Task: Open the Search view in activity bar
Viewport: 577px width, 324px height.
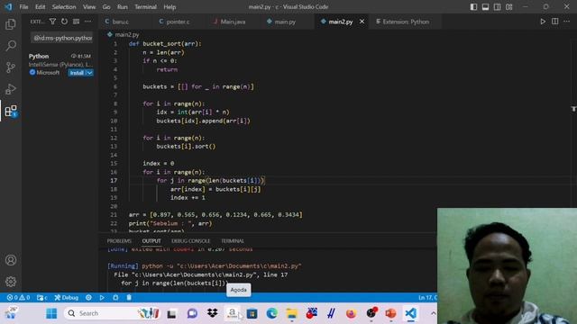Action: tap(11, 46)
